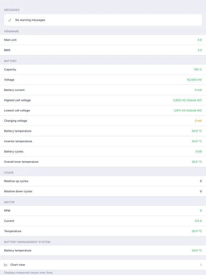206x275 pixels.
Task: Tap the Voltage 42,000 mV reading
Action: (194, 79)
